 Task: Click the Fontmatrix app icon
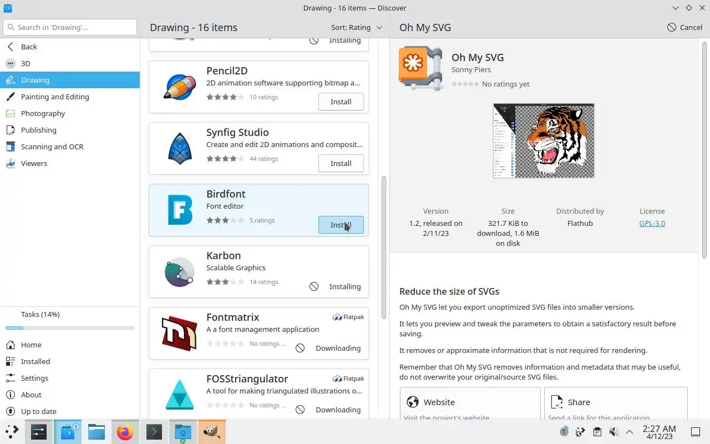[x=180, y=334]
